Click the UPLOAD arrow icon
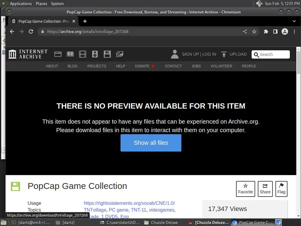 click(224, 54)
